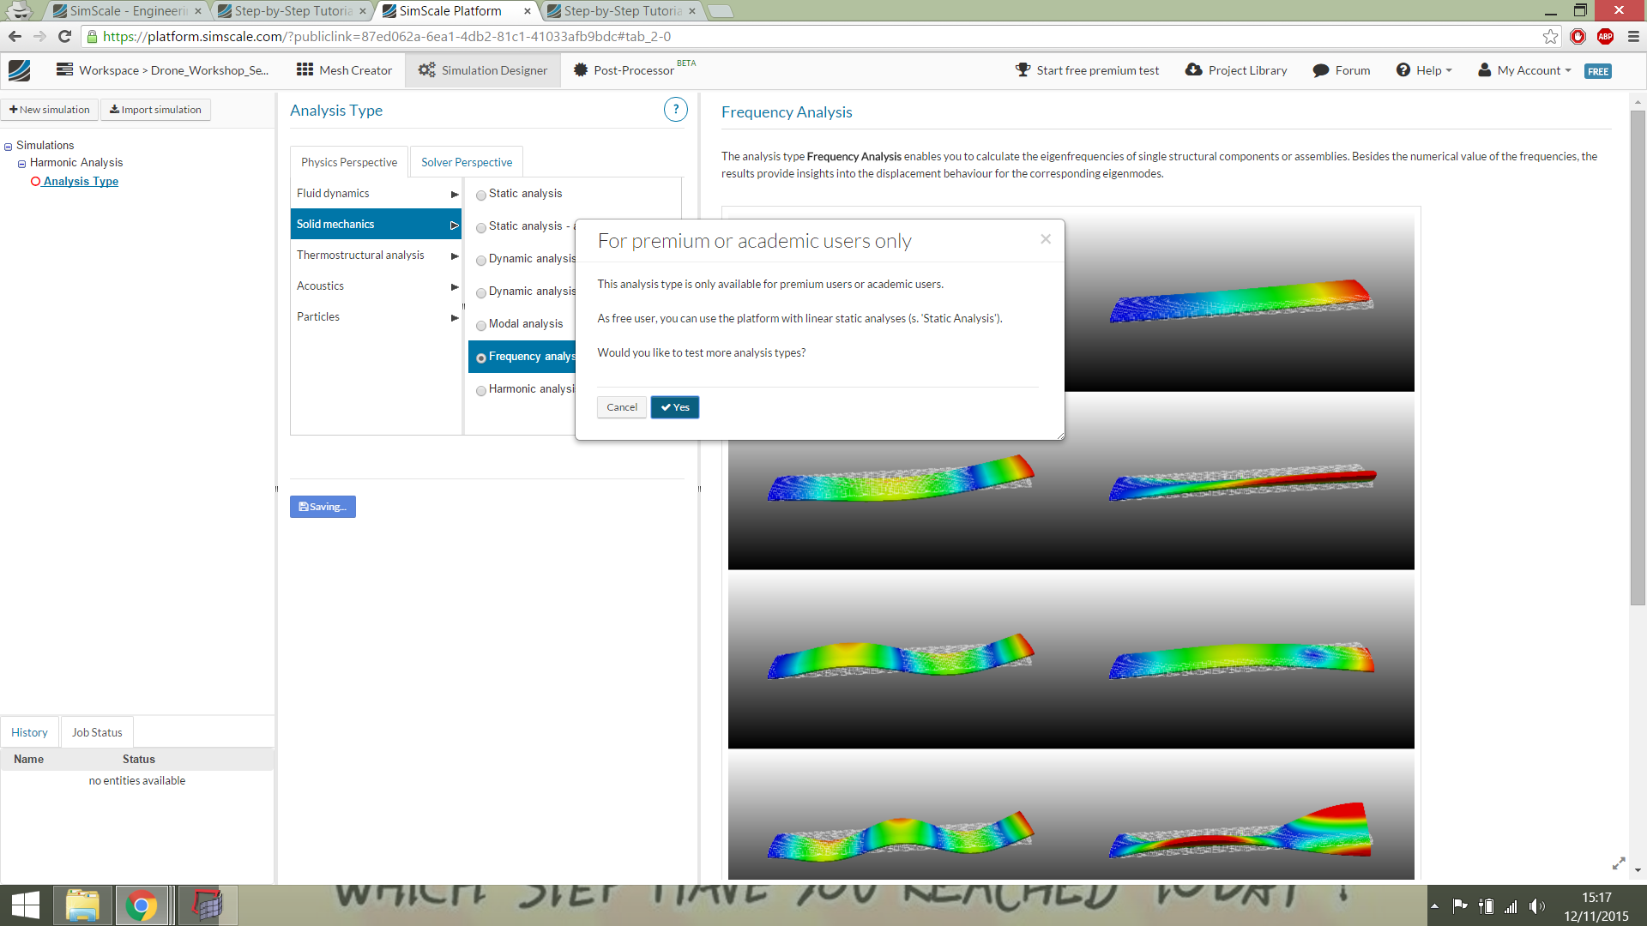Screen dimensions: 1647x926
Task: Click the right panel vertical scrollbar
Action: coord(1637,358)
